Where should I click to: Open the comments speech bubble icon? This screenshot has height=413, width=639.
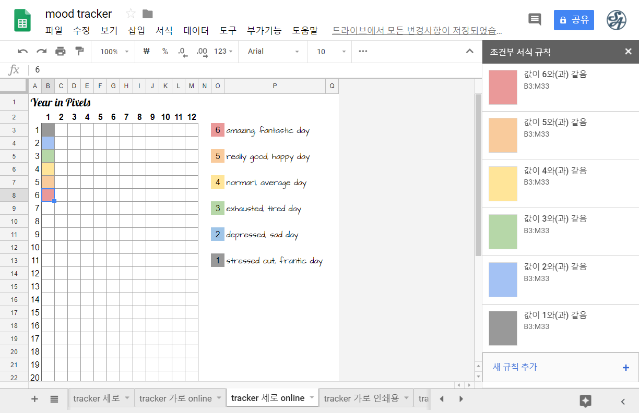click(535, 20)
